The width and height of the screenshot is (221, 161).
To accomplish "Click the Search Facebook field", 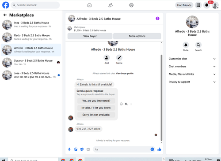I will click(35, 5).
